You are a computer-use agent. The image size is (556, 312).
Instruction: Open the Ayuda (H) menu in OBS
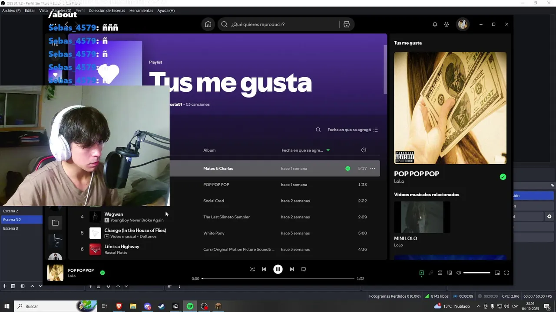[166, 10]
